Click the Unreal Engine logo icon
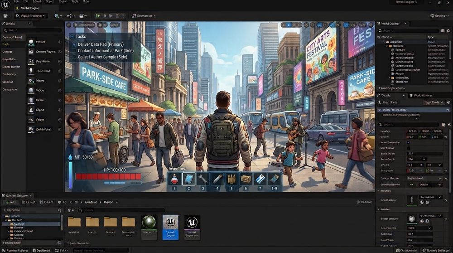Image resolution: width=453 pixels, height=253 pixels. point(5,5)
